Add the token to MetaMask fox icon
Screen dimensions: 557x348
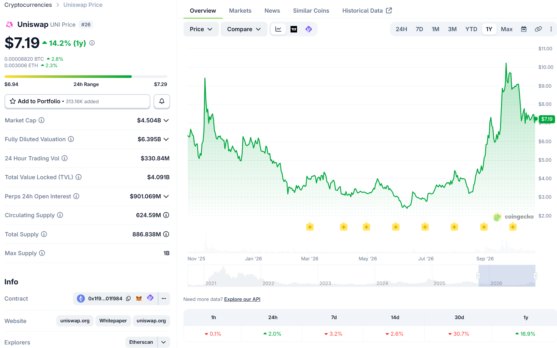click(139, 298)
